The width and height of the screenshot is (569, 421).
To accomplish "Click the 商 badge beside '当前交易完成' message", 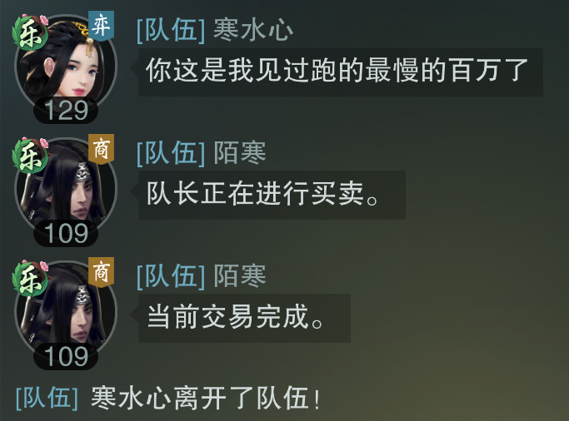I will click(102, 272).
